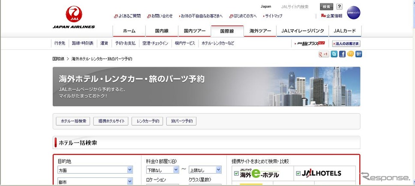Open the 都市 city dropdown
Viewport: 415px width, 186px height.
(x=95, y=182)
